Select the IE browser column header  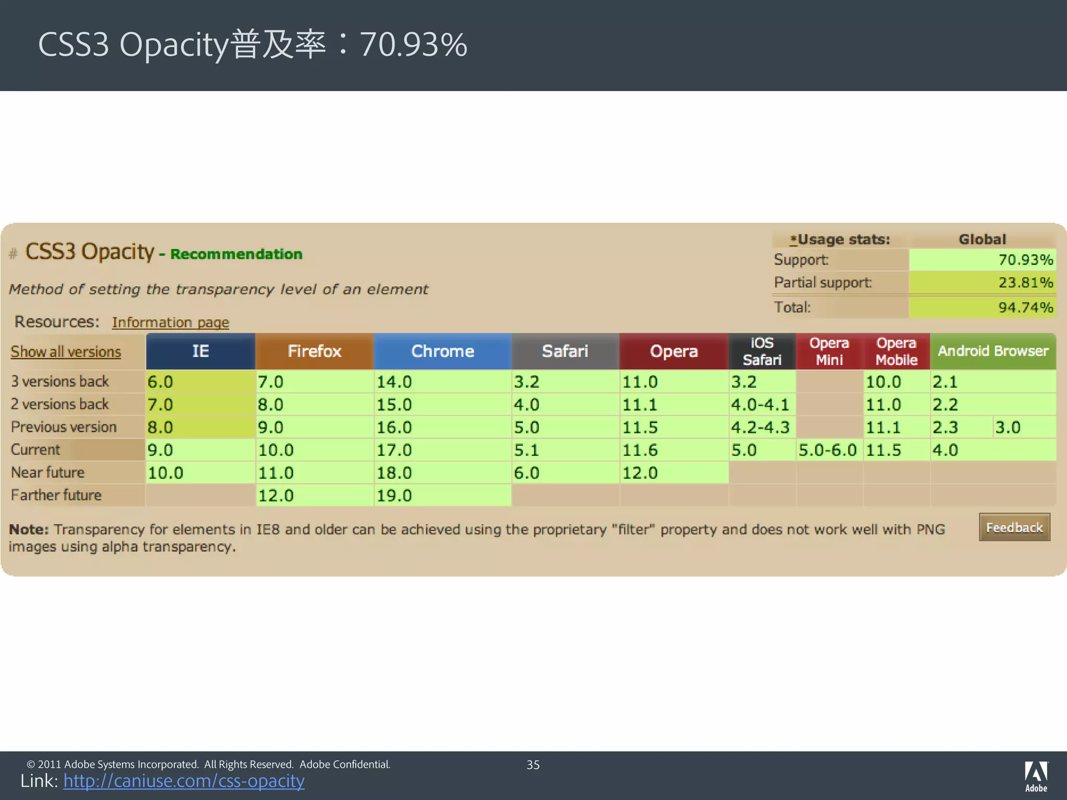201,352
